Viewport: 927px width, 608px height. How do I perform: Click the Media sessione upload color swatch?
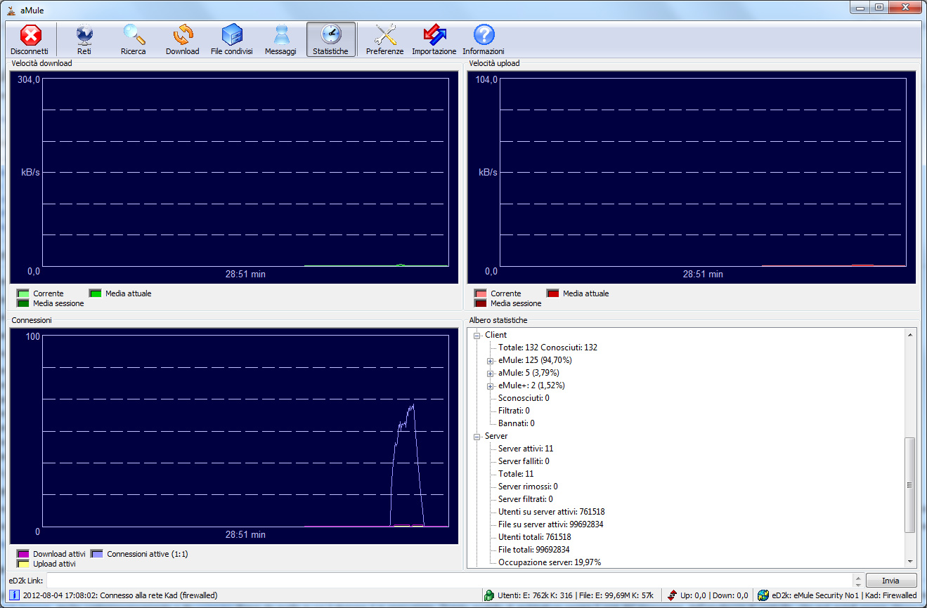(x=481, y=303)
